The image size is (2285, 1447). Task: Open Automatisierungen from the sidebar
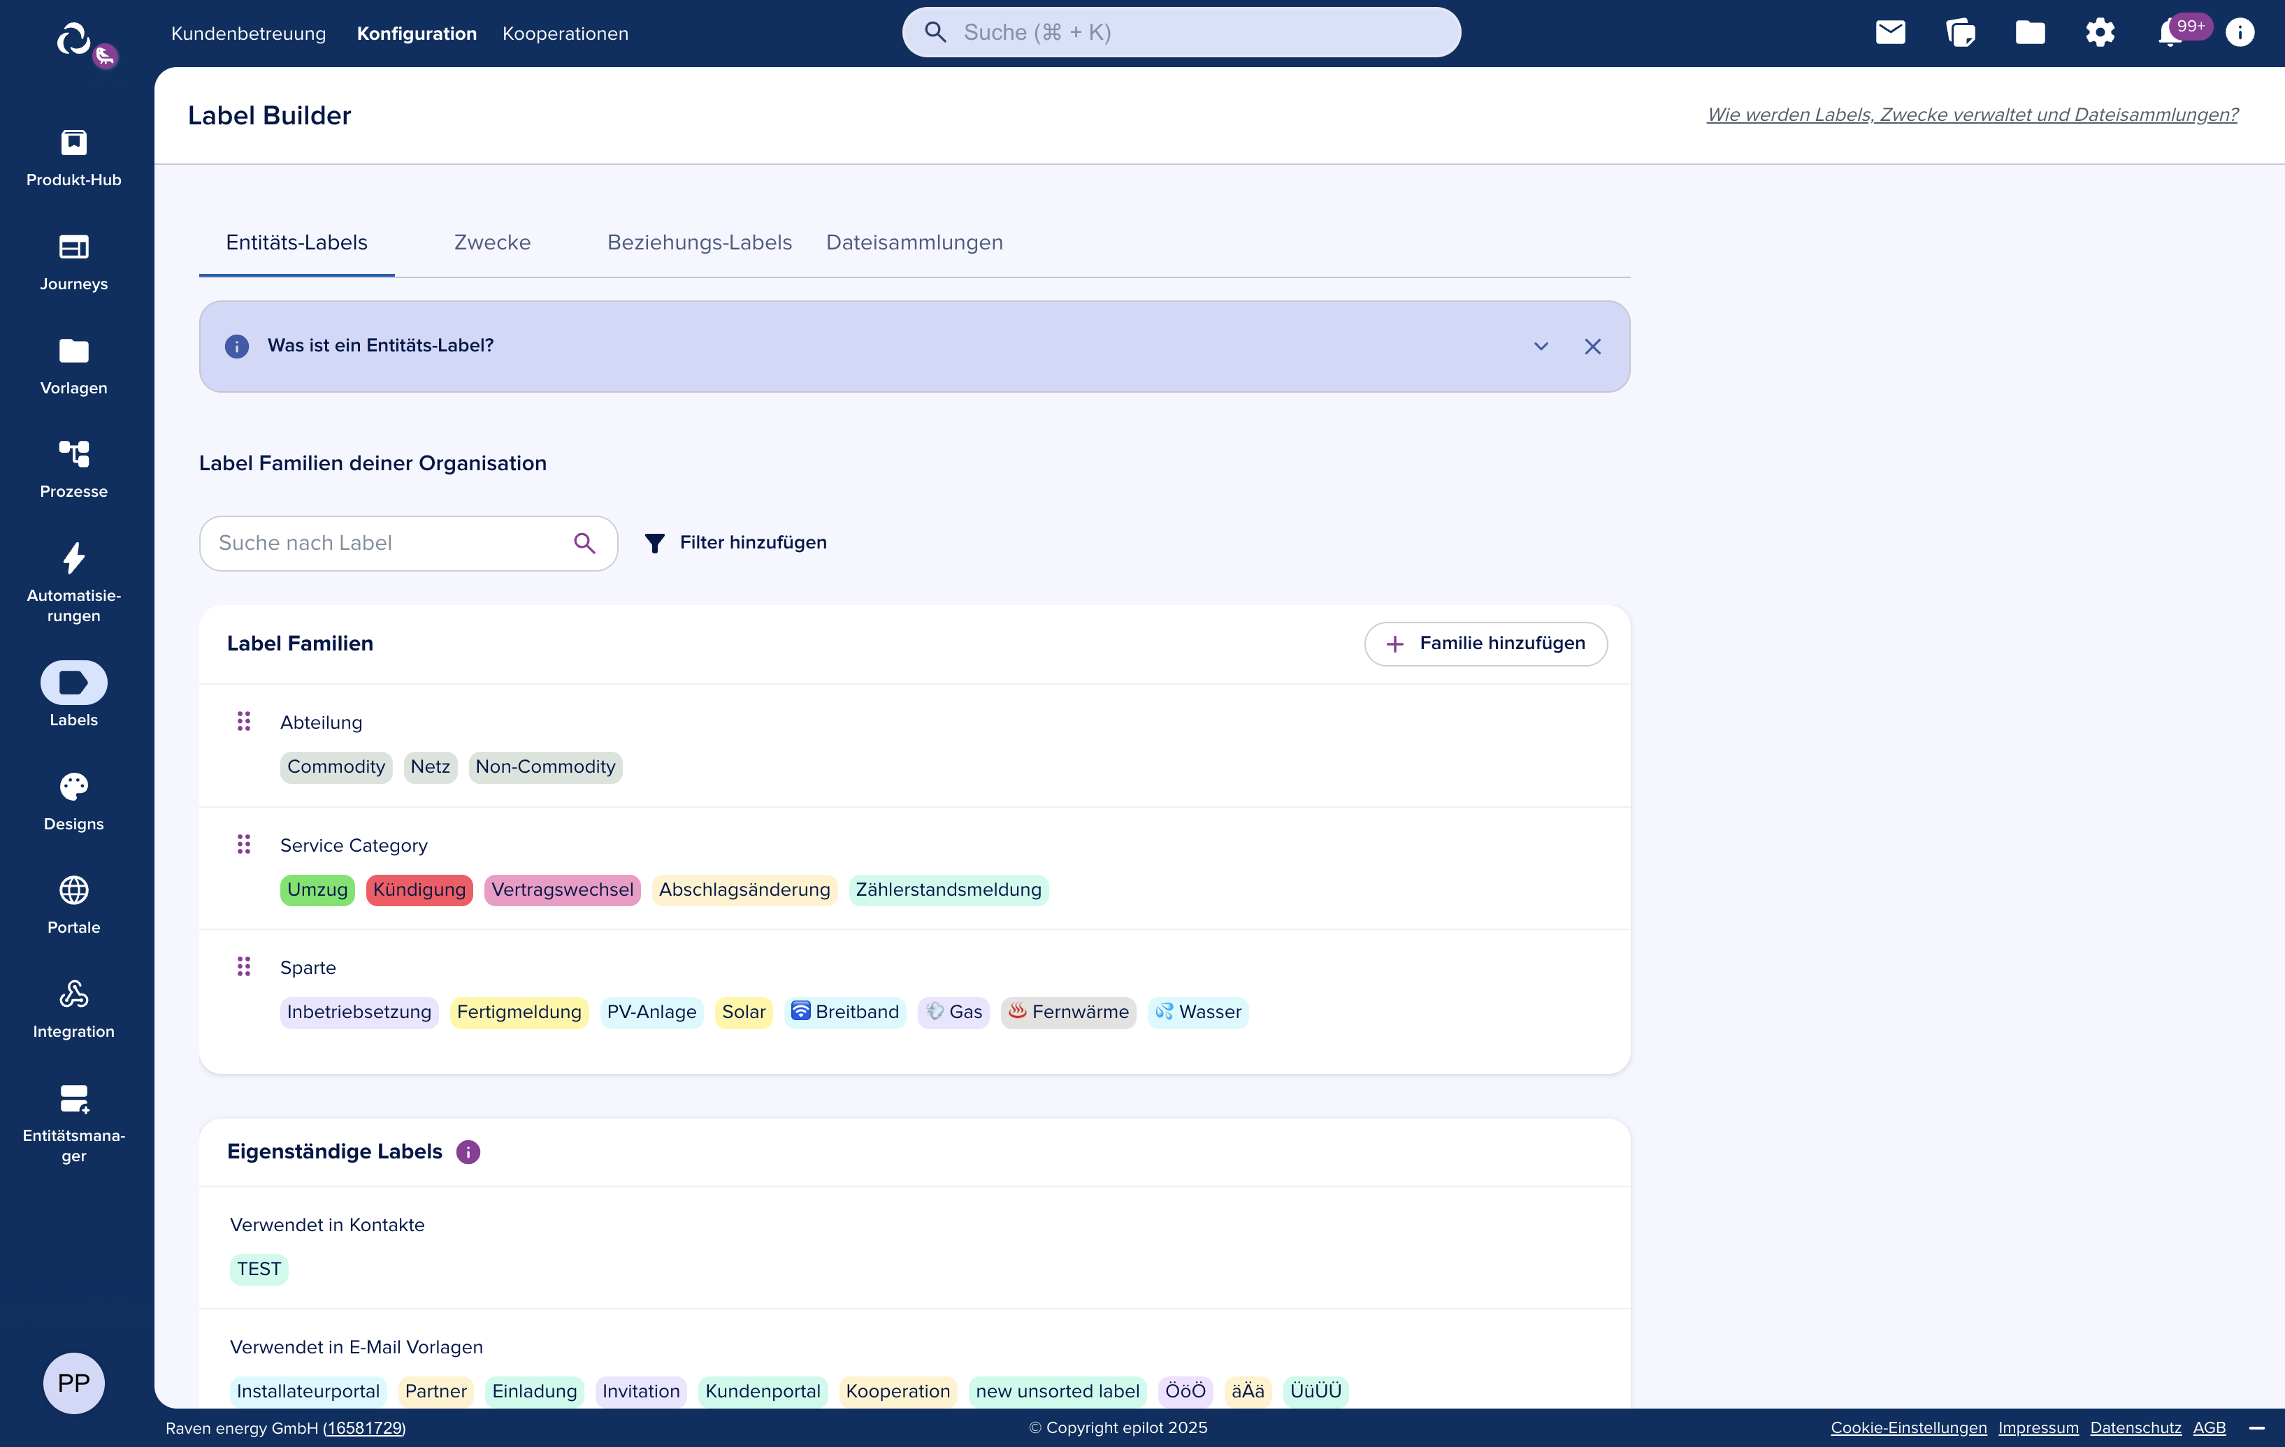pos(73,558)
